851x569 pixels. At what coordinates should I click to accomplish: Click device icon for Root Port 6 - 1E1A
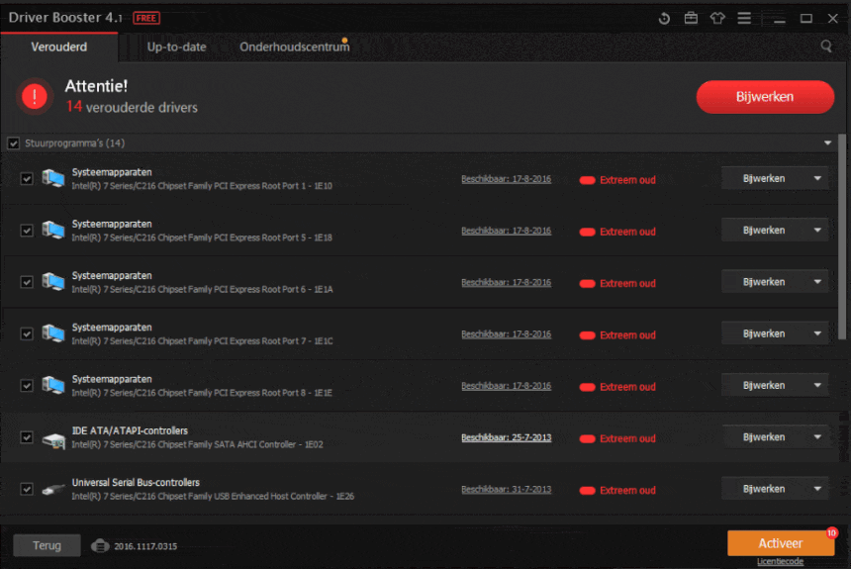(53, 282)
